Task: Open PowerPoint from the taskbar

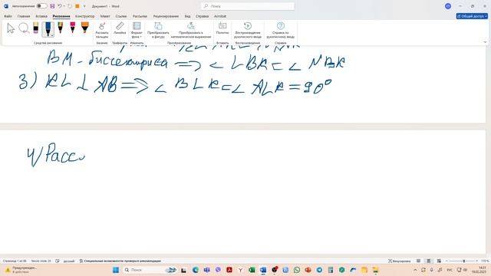Action: (x=308, y=270)
